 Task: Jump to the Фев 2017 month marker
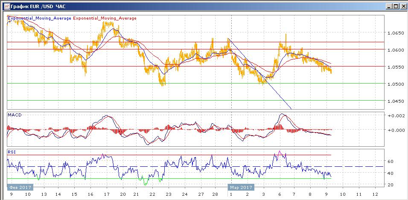(x=18, y=187)
